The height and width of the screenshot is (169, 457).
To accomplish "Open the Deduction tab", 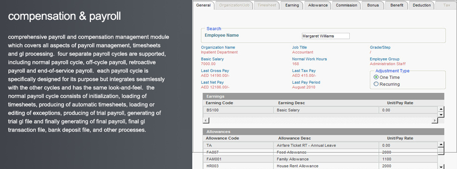I will (x=421, y=5).
